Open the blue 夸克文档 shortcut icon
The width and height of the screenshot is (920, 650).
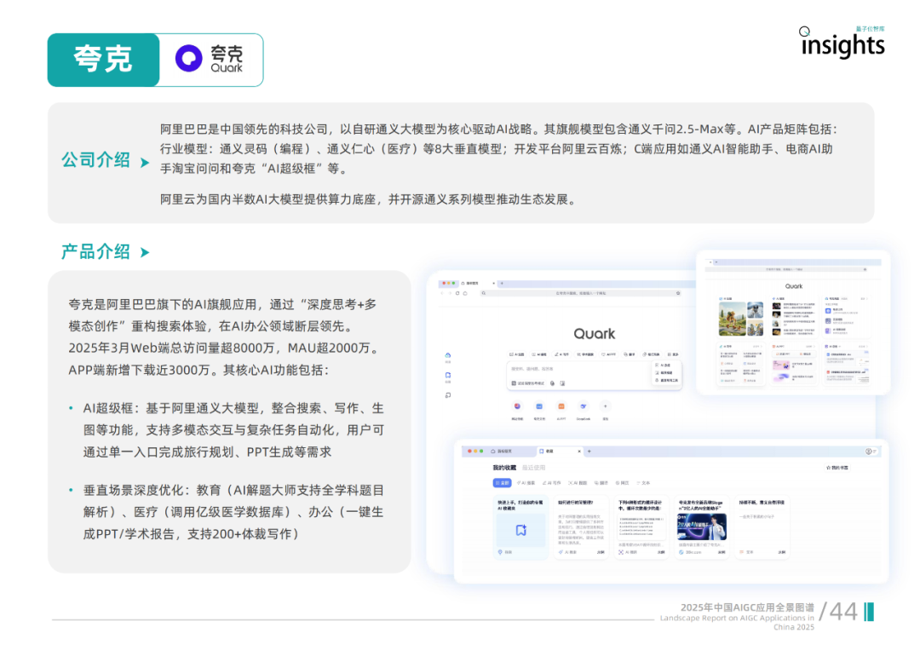(539, 406)
